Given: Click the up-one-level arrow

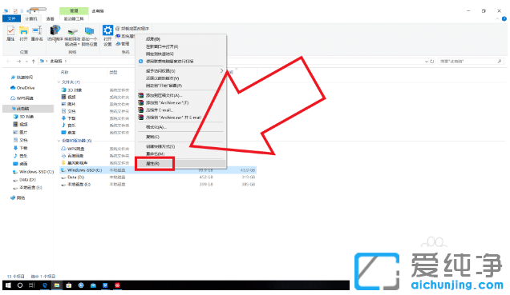Looking at the screenshot, I should point(33,62).
